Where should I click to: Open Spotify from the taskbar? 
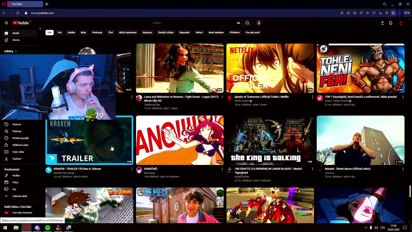(48, 228)
